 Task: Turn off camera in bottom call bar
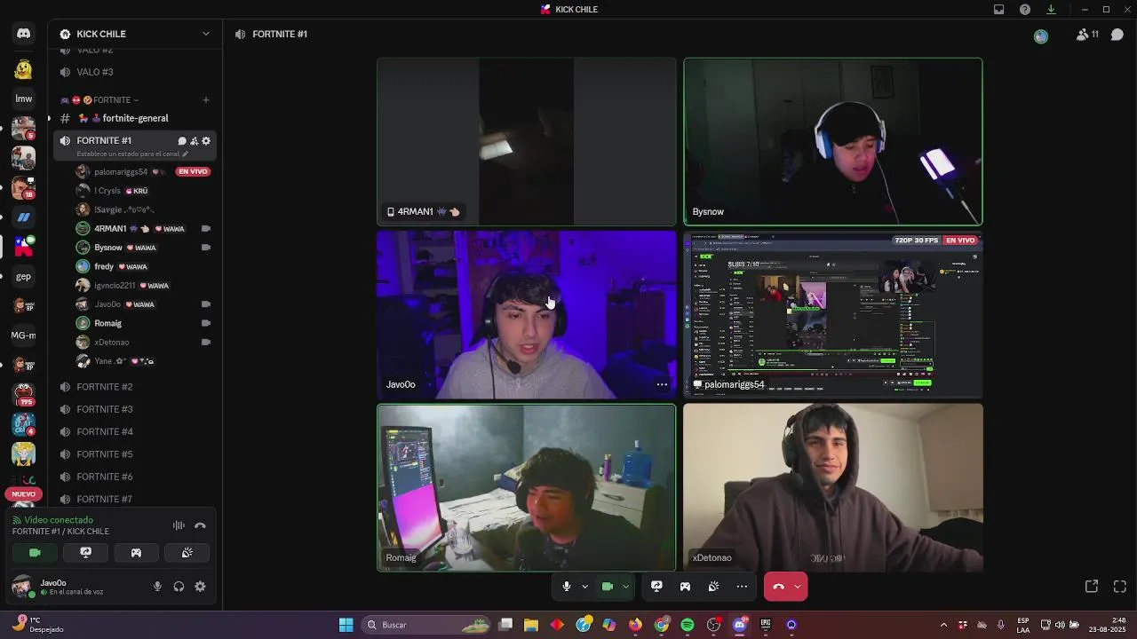tap(608, 587)
